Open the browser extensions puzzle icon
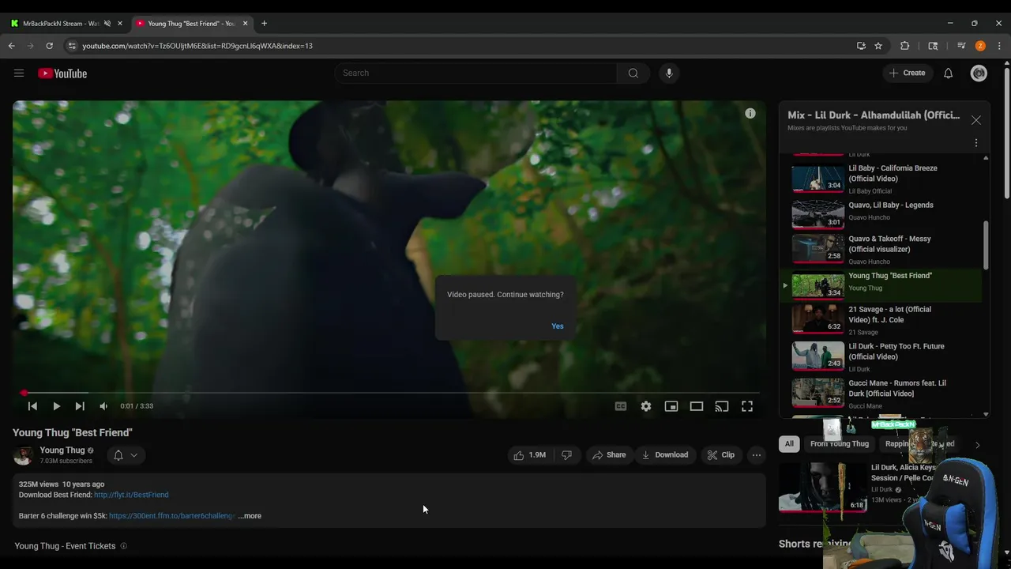This screenshot has height=569, width=1011. [x=905, y=46]
